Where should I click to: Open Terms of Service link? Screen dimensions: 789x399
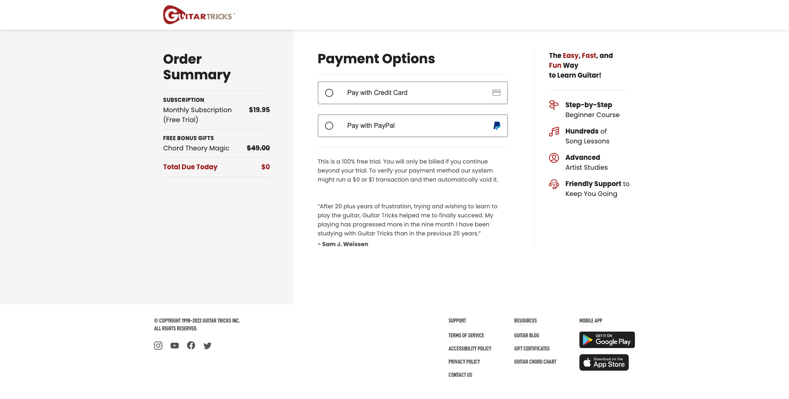tap(466, 336)
